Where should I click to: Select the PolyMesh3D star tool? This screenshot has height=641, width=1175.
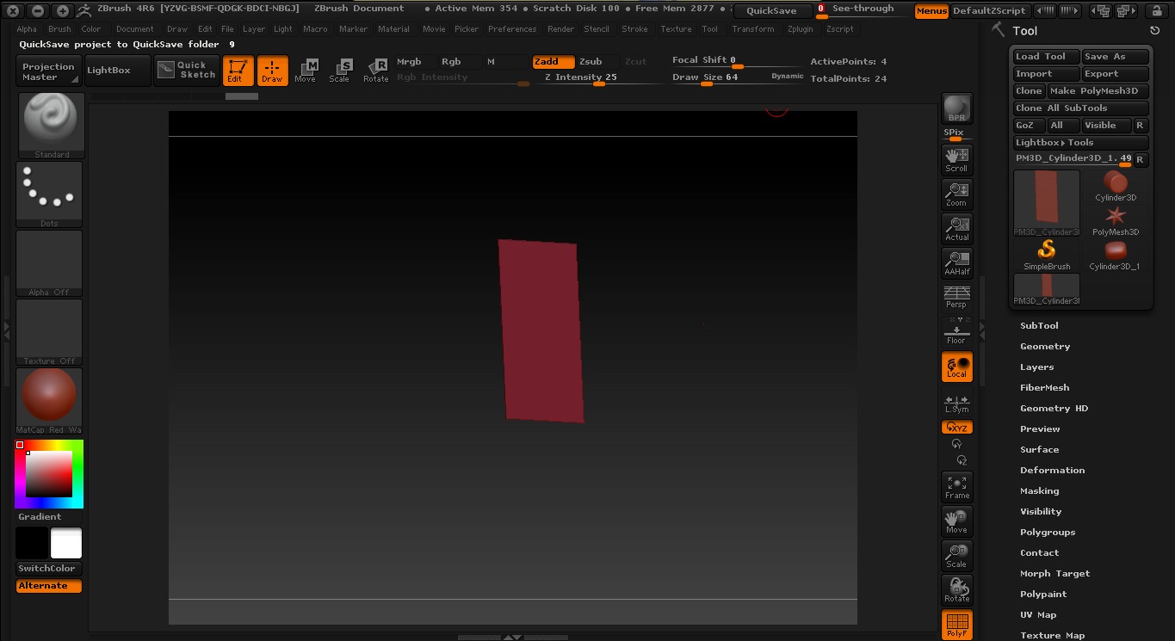(x=1116, y=220)
